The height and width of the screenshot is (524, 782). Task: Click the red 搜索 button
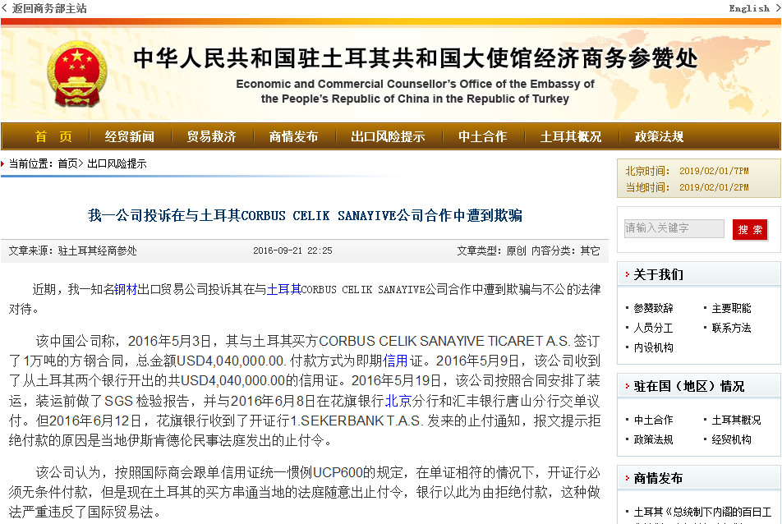750,230
